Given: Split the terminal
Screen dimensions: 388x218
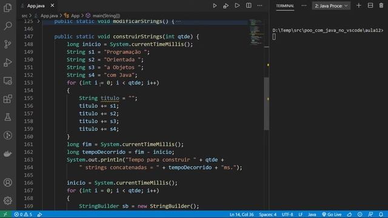Looking at the screenshot, I should point(370,5).
